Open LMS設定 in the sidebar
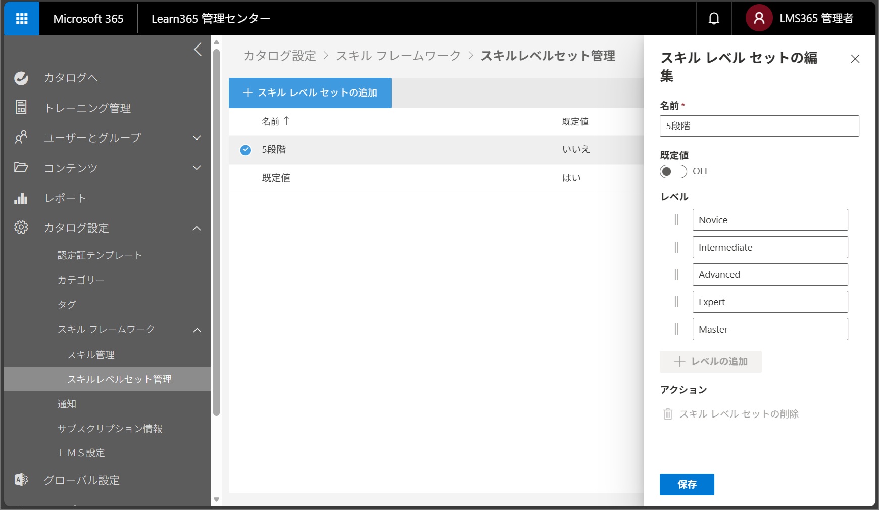 tap(82, 453)
